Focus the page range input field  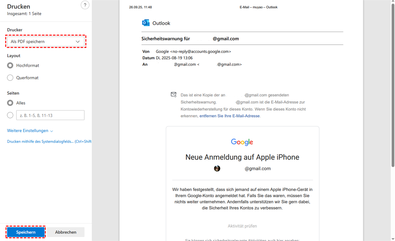tap(50, 115)
